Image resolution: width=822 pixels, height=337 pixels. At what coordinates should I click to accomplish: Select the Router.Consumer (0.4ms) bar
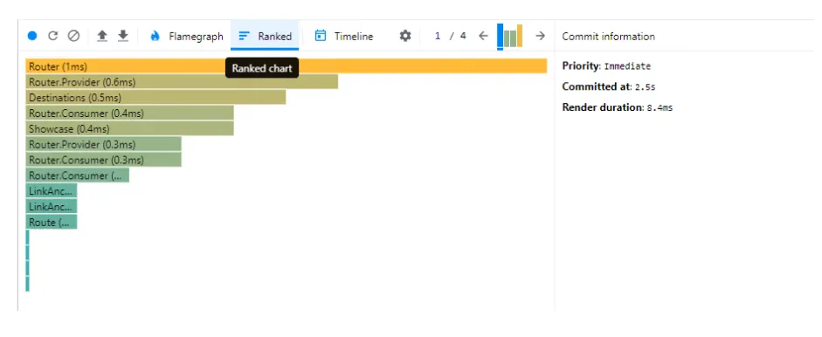129,113
